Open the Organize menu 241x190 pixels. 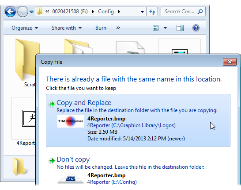[25, 28]
